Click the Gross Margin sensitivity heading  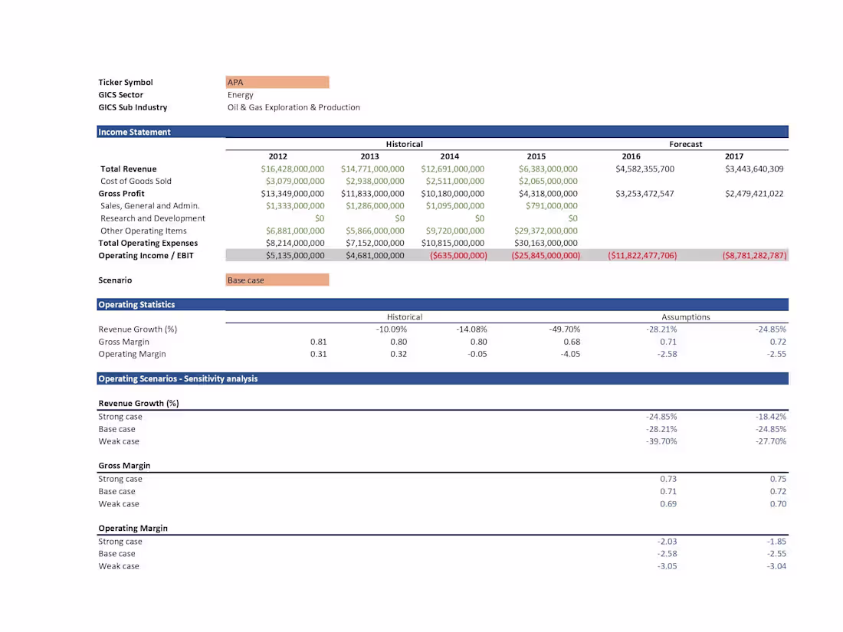[124, 465]
